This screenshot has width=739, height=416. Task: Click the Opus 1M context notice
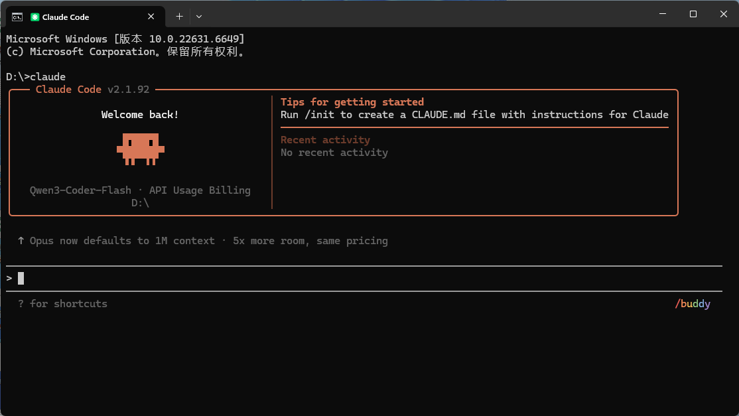202,241
